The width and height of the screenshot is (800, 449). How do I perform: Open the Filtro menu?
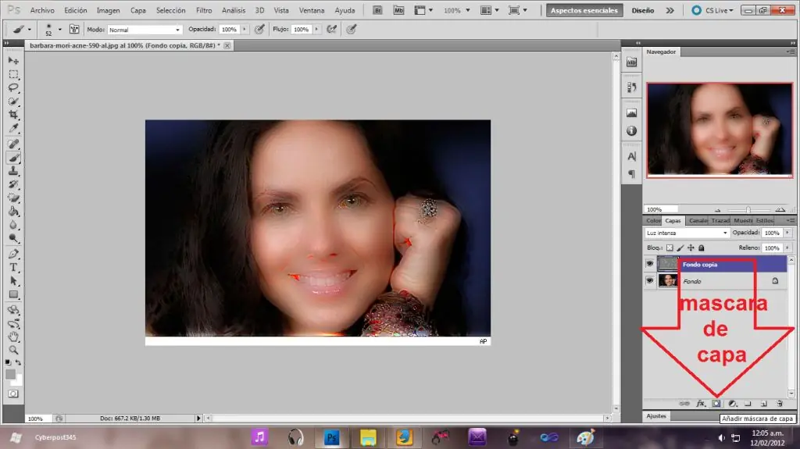pyautogui.click(x=204, y=10)
